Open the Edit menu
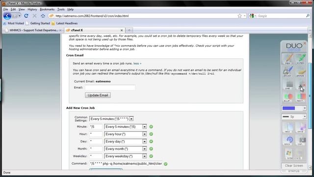Viewport: 314px width, 177px height. coord(13,9)
